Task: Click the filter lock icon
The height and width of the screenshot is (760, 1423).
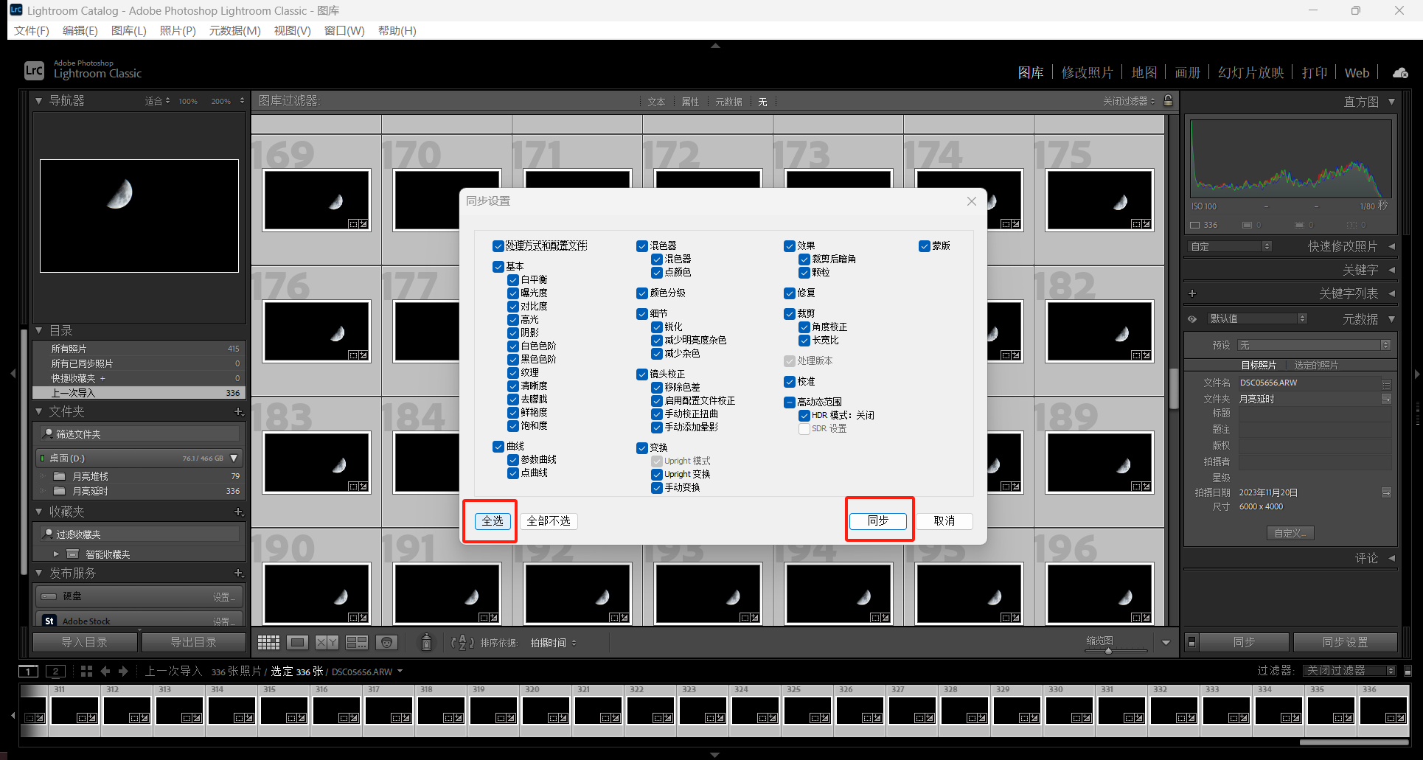Action: (x=1168, y=101)
